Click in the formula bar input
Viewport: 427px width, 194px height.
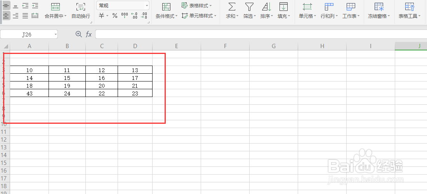(x=261, y=34)
